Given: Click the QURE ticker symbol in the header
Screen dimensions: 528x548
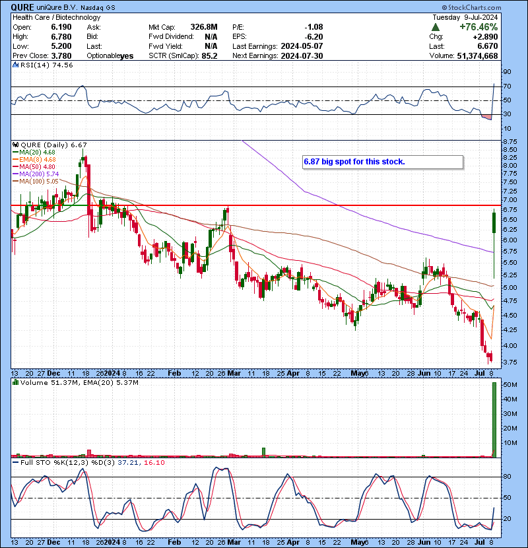Looking at the screenshot, I should [22, 7].
